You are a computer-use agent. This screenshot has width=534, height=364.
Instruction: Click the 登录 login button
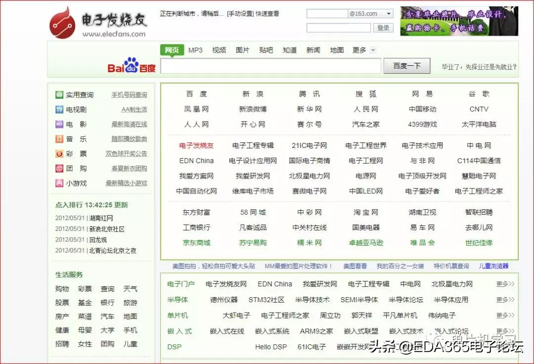pos(383,28)
